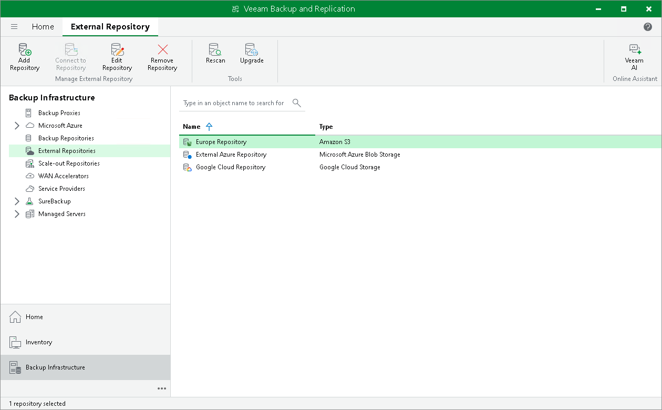
Task: Switch to the Home ribbon tab
Action: coord(43,27)
